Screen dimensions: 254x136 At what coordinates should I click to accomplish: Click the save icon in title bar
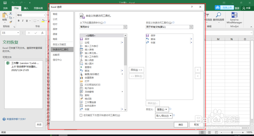[x=5, y=3]
